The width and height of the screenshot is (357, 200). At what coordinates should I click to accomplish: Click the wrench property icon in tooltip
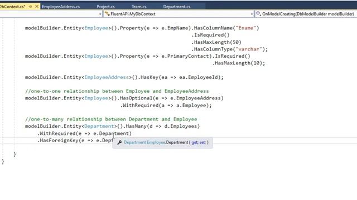click(x=119, y=142)
